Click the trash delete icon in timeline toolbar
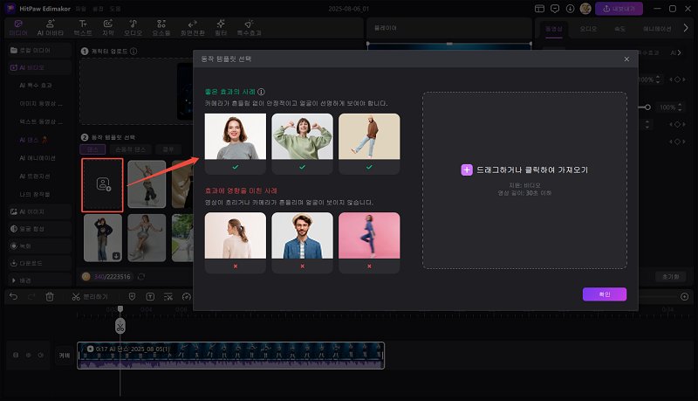Image resolution: width=698 pixels, height=401 pixels. tap(50, 296)
